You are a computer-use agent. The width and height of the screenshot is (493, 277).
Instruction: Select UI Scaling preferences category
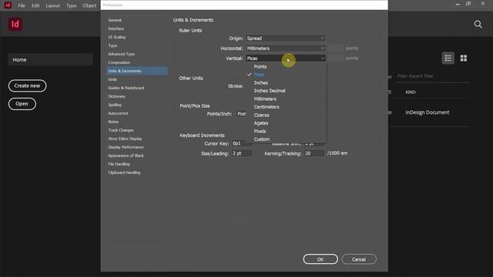[x=116, y=37]
